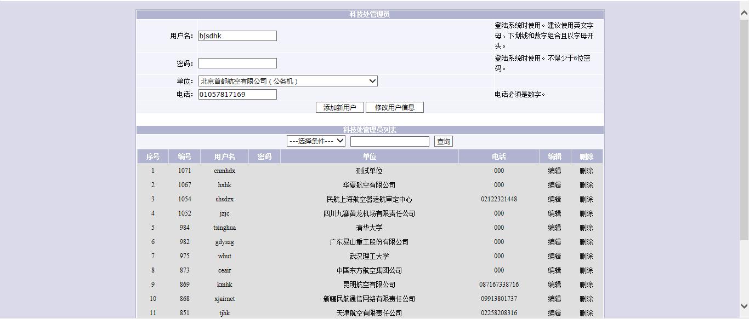Viewport: 749px width, 319px height.
Task: Select the 武汉理工大学 cell
Action: tap(370, 256)
